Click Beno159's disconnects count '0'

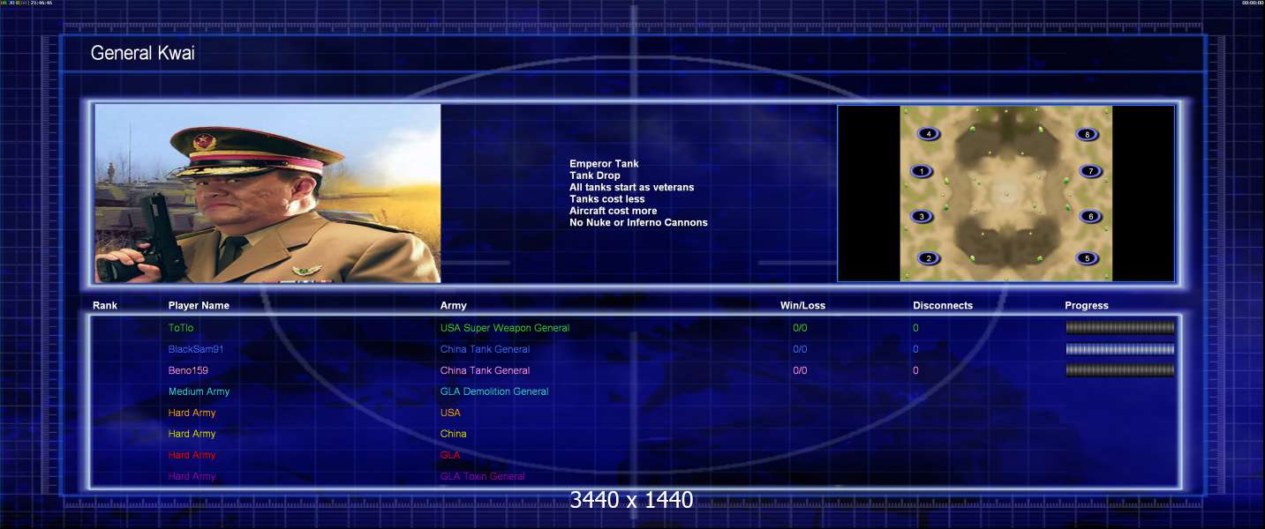pyautogui.click(x=915, y=370)
